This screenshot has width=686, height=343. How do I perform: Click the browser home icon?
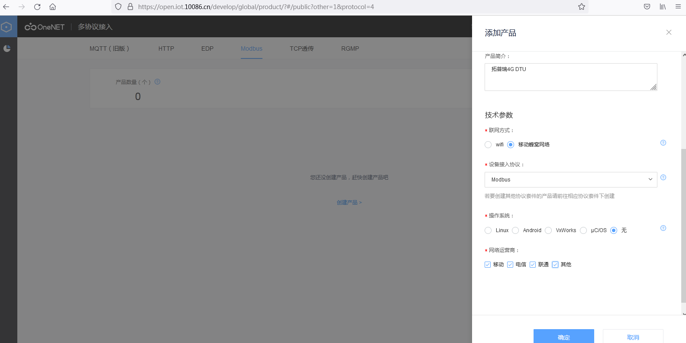(52, 7)
